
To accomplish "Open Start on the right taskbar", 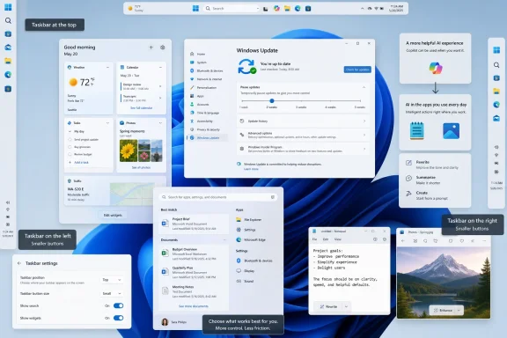I will (x=496, y=50).
